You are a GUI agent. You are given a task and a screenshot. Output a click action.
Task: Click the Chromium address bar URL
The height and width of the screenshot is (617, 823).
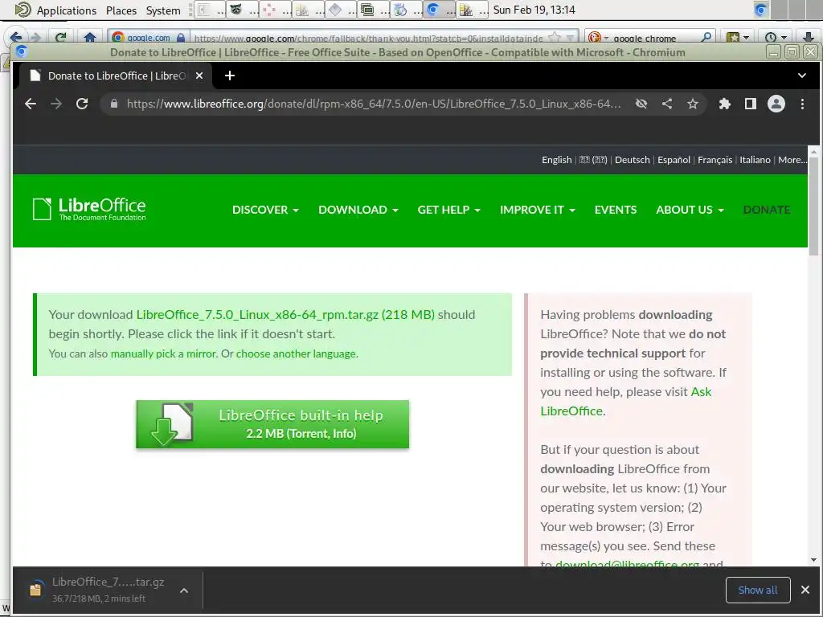[374, 104]
